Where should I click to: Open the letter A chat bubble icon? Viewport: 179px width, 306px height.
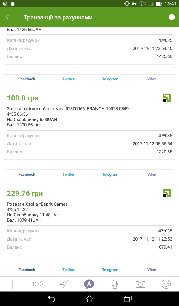(x=89, y=284)
